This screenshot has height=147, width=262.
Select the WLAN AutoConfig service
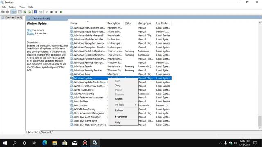(89, 94)
